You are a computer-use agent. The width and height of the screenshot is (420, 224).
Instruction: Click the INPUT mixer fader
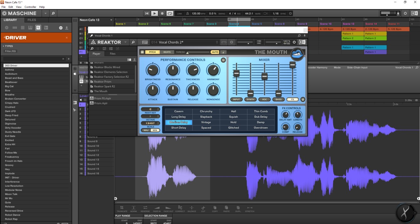coord(236,73)
